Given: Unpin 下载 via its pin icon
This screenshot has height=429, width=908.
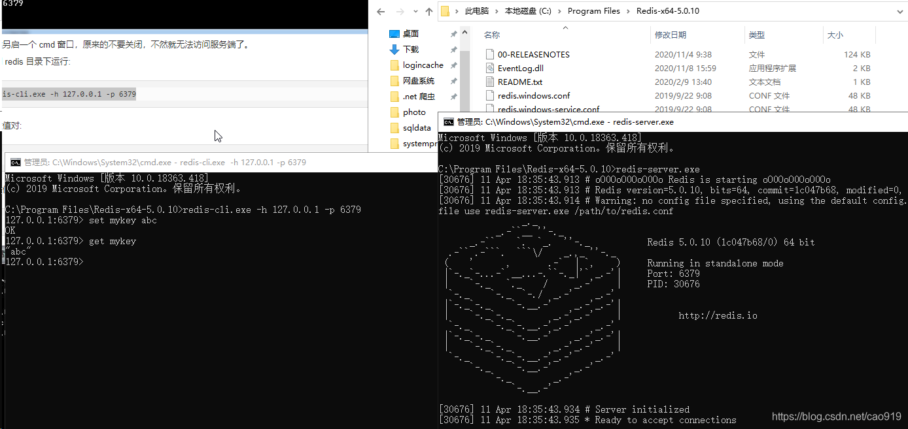Looking at the screenshot, I should [453, 50].
